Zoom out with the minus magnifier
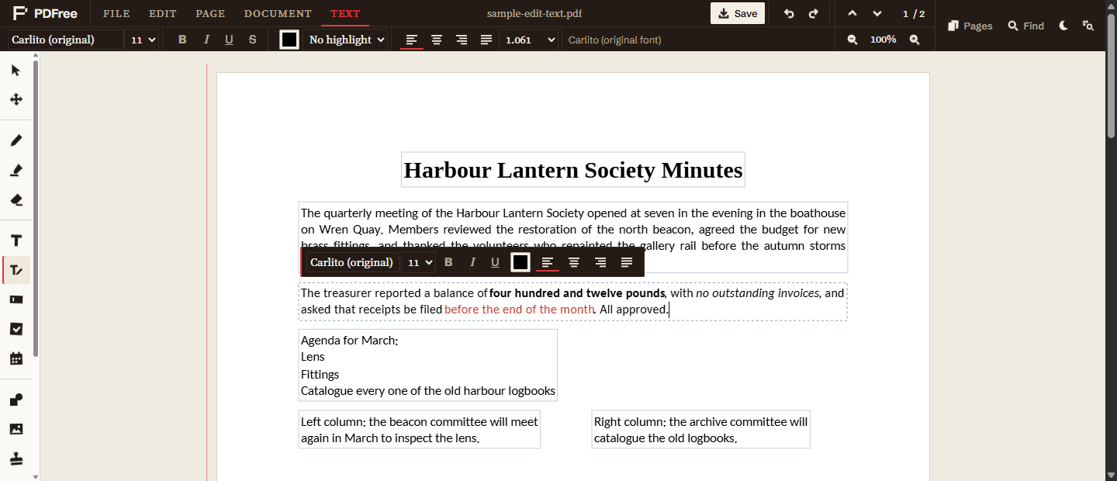Viewport: 1117px width, 481px height. pos(852,40)
